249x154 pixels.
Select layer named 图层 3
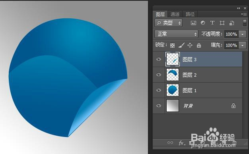[189, 60]
